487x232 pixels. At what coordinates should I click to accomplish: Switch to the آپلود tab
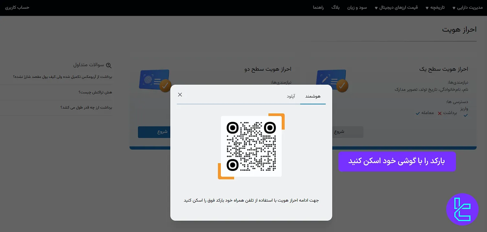click(291, 96)
